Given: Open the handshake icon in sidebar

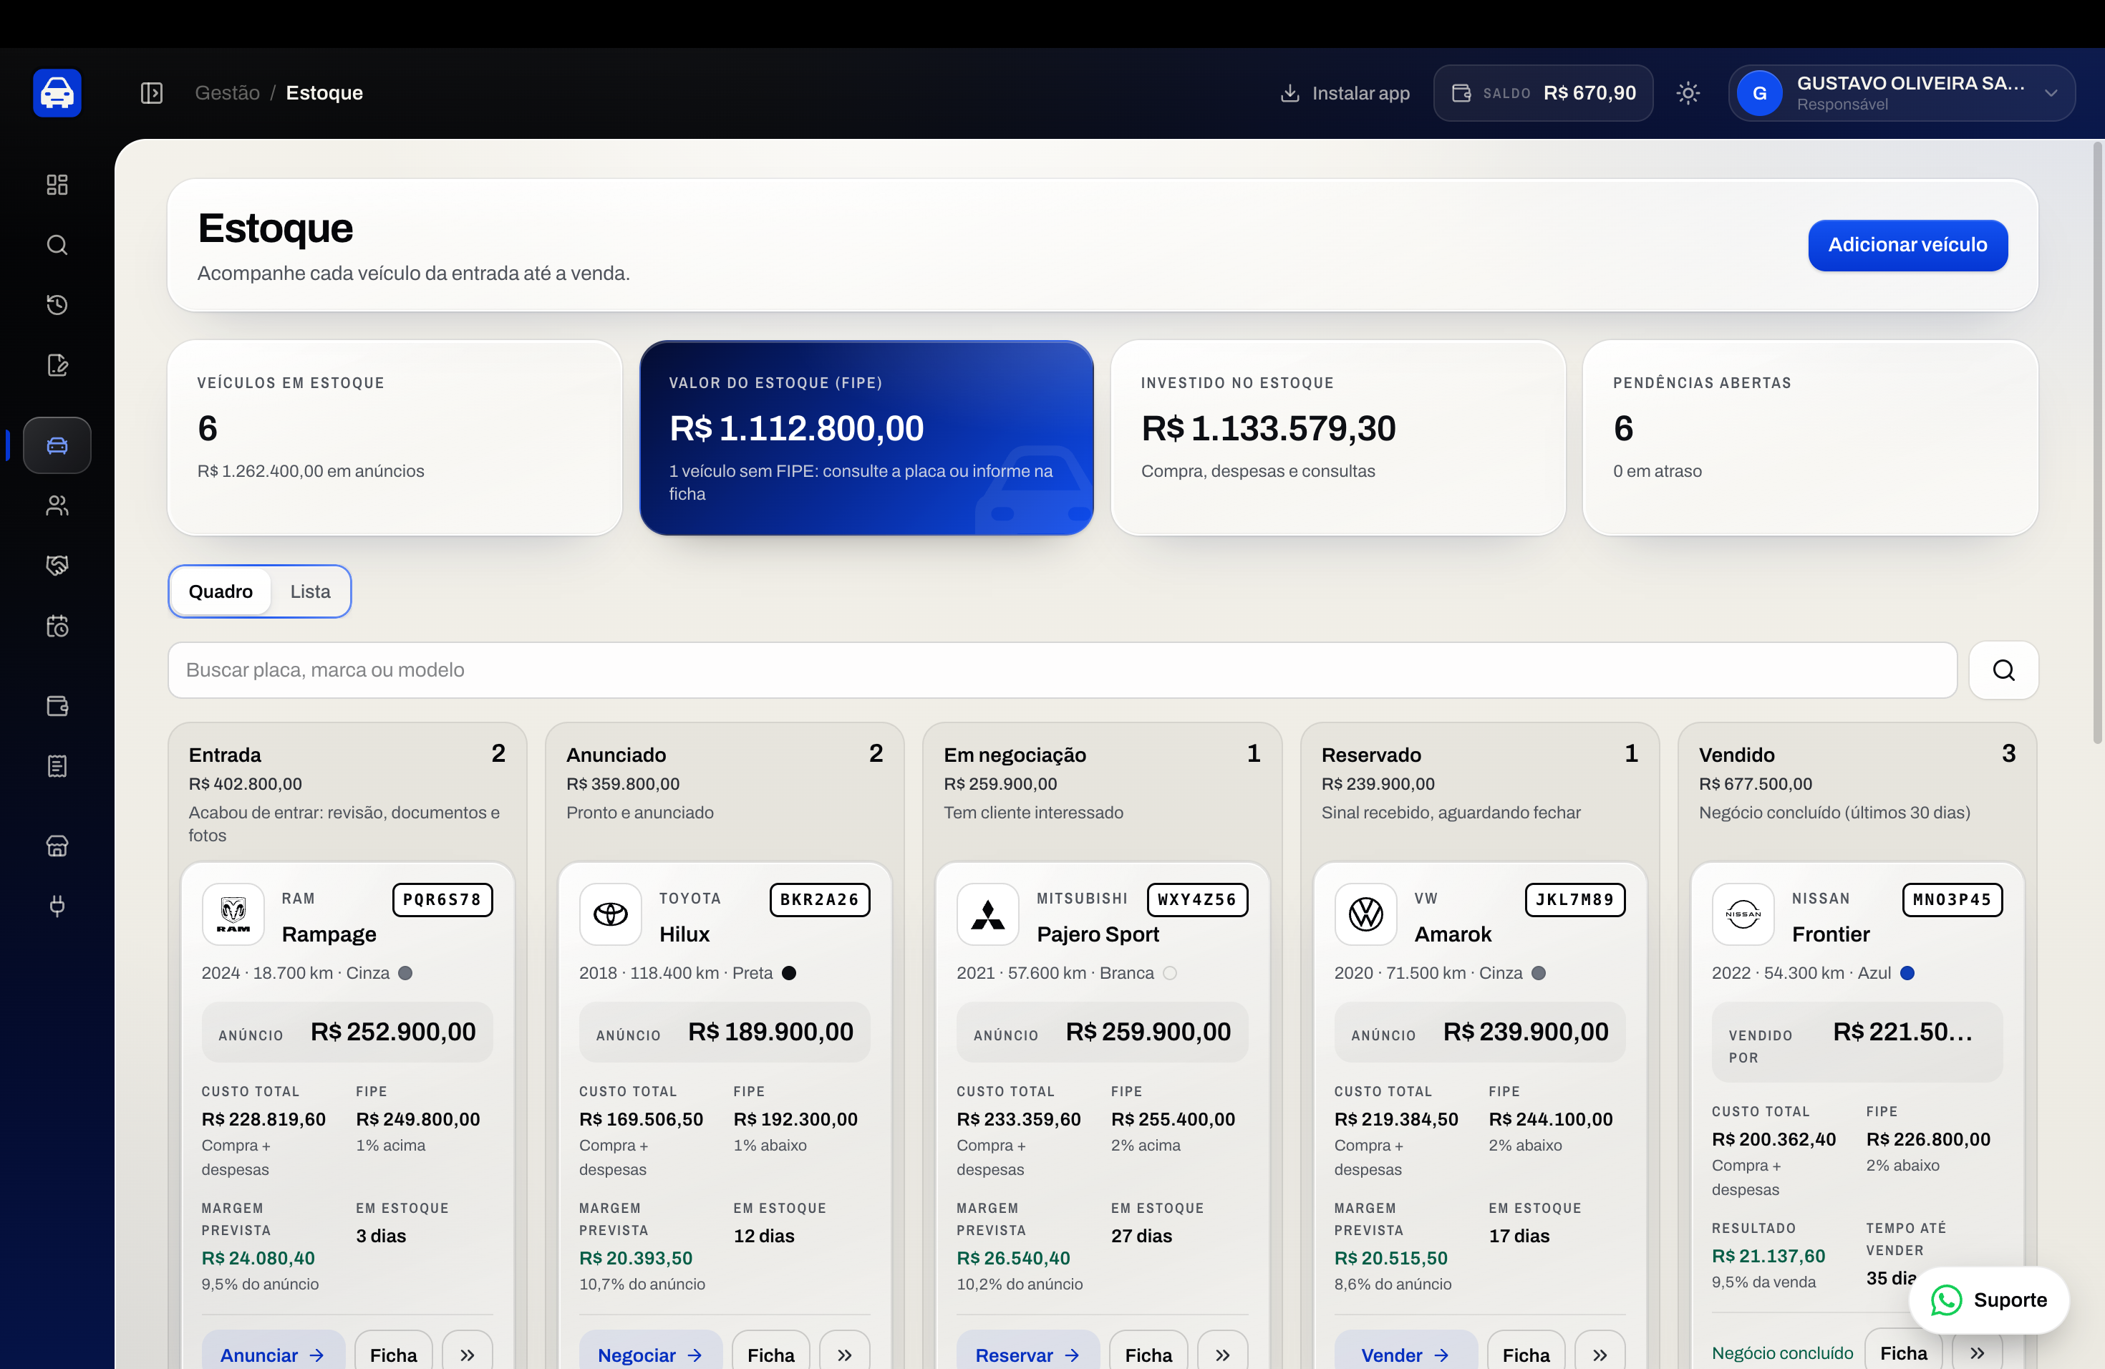Looking at the screenshot, I should [x=57, y=566].
